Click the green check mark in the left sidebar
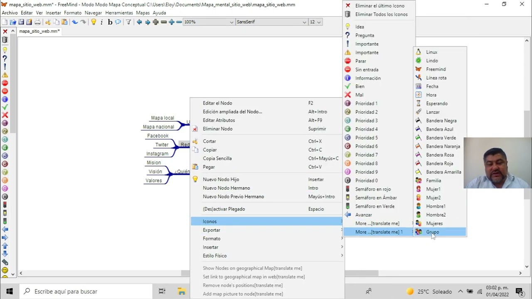This screenshot has width=532, height=299. pyautogui.click(x=5, y=107)
